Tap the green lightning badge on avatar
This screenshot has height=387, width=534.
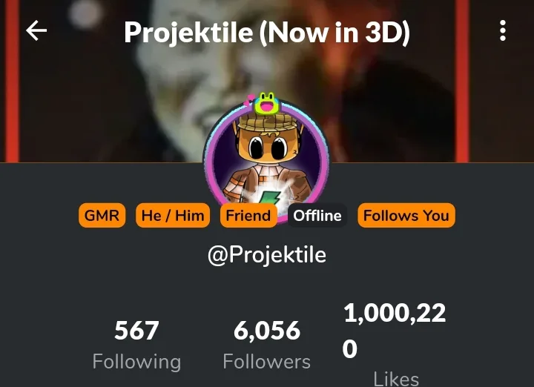268,198
